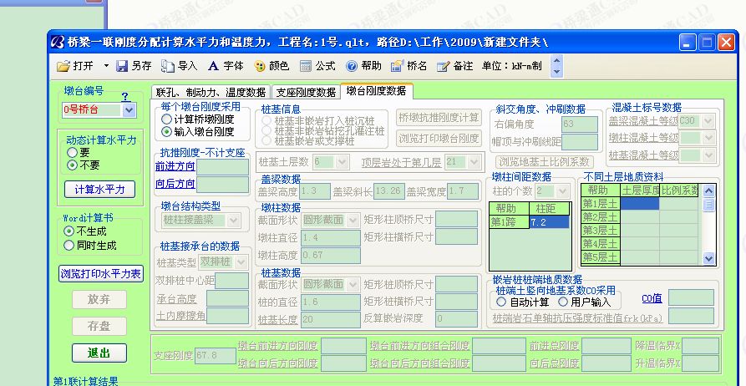Save as using the 另存 icon

point(134,66)
